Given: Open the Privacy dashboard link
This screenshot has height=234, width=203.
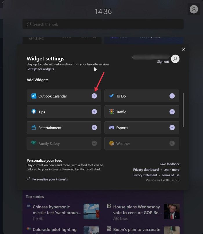Looking at the screenshot, I should [x=146, y=170].
